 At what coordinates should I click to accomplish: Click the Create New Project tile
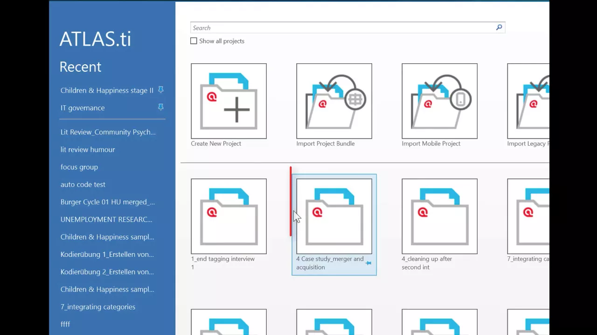pyautogui.click(x=229, y=101)
